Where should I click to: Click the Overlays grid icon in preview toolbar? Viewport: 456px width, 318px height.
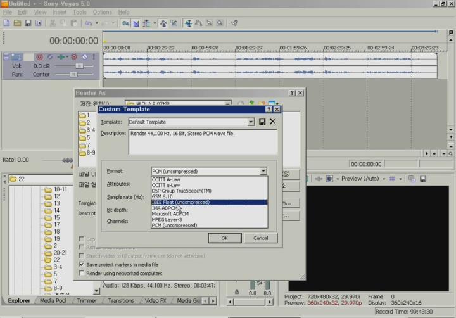392,179
